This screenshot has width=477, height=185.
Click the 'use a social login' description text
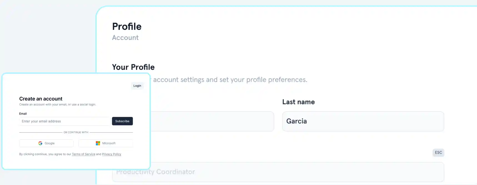[x=84, y=105]
